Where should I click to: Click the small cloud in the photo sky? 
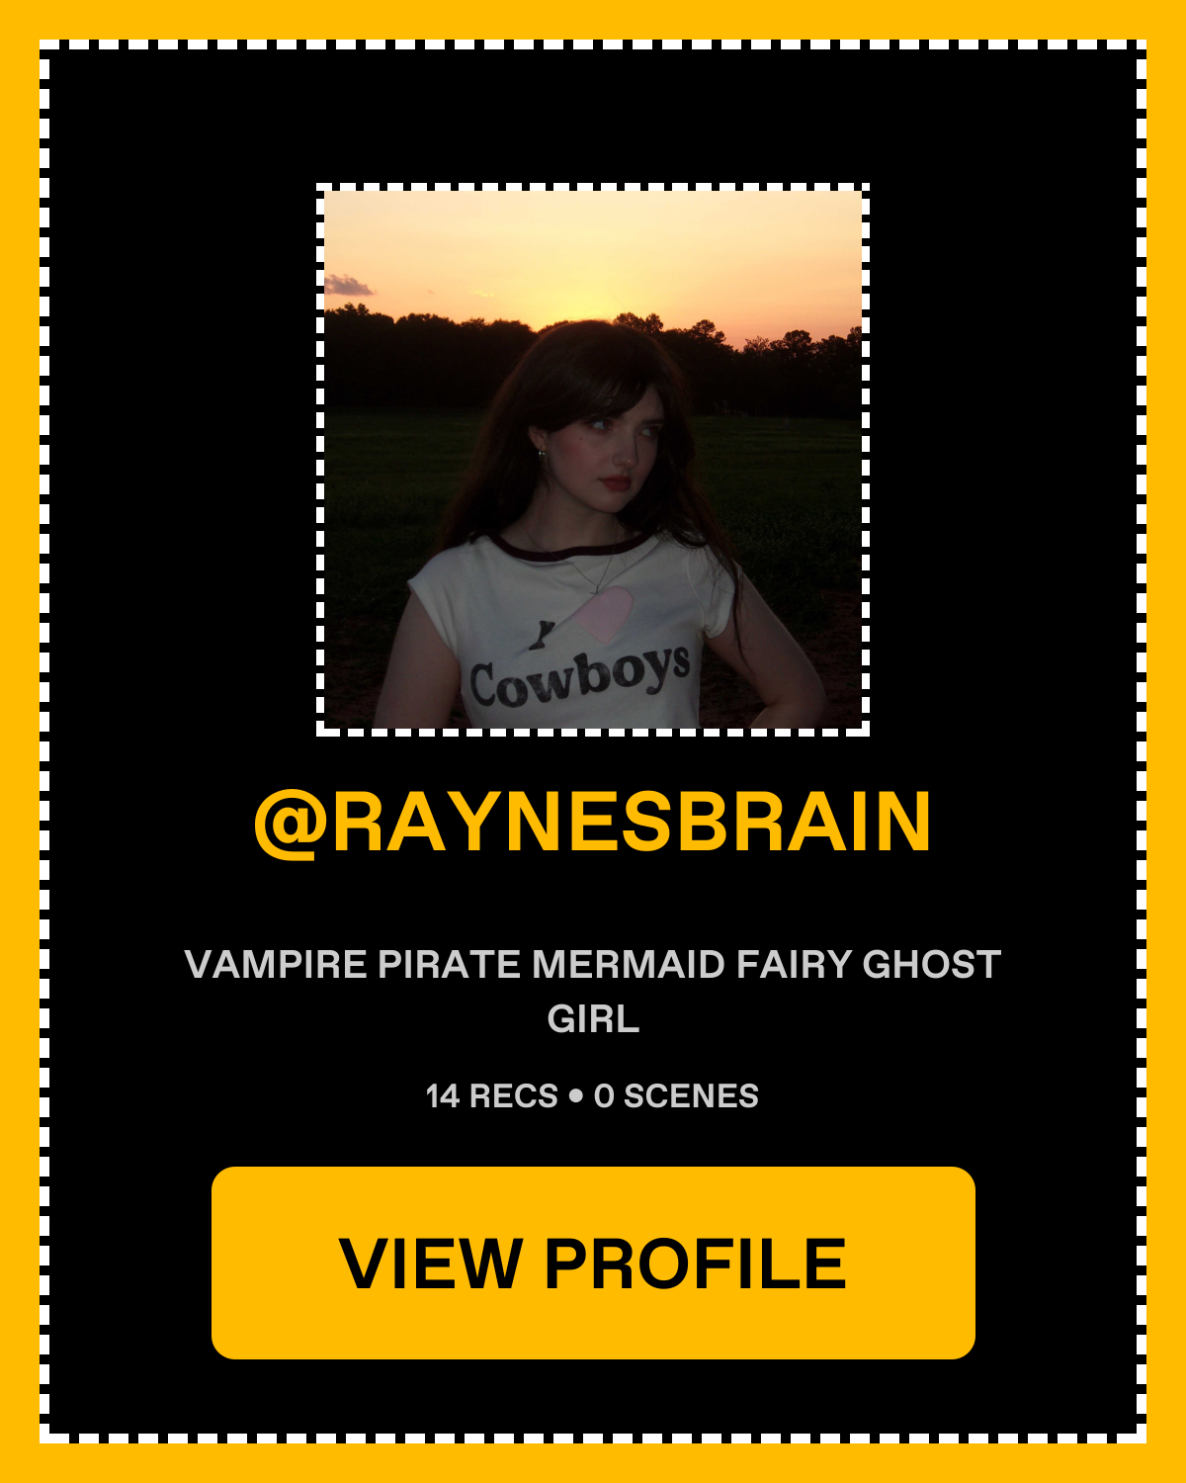tap(348, 287)
